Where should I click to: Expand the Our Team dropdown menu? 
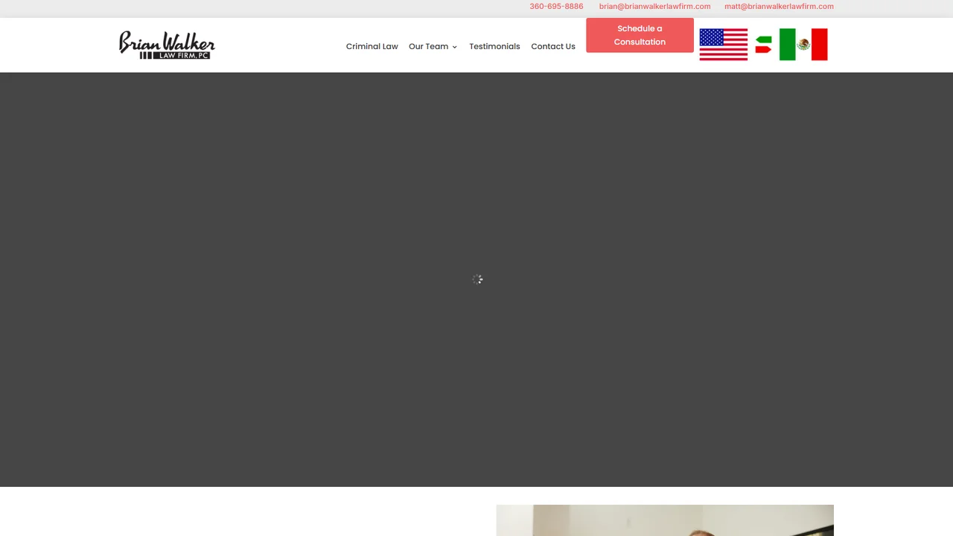(433, 46)
